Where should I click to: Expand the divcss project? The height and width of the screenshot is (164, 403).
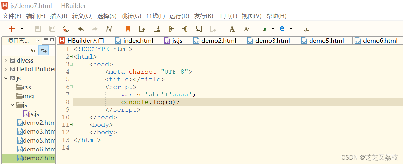(6, 61)
